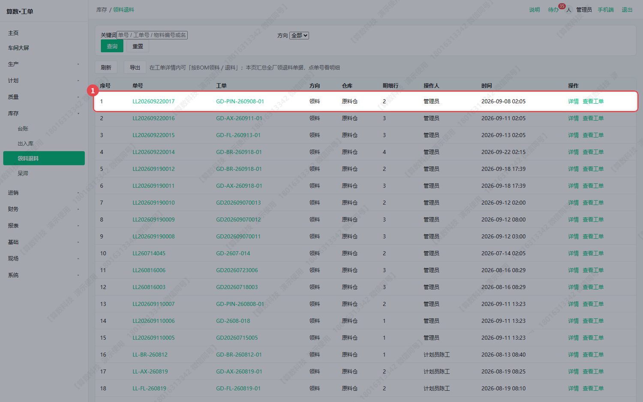This screenshot has height=402, width=643.
Task: Open the 方向 direction dropdown
Action: 299,36
